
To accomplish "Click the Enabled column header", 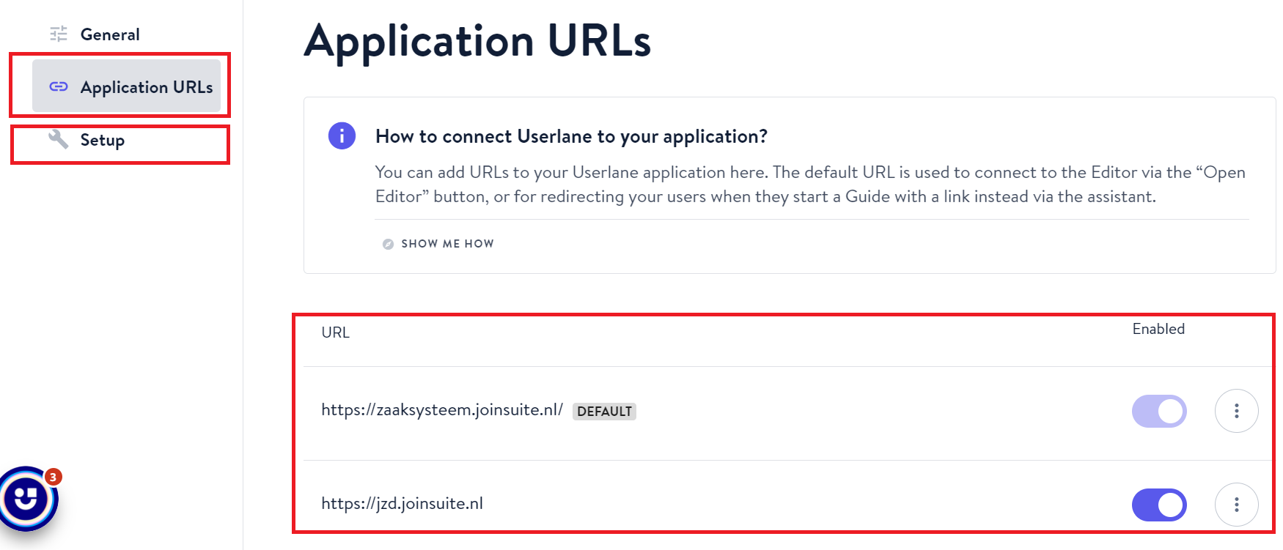I will pos(1158,329).
